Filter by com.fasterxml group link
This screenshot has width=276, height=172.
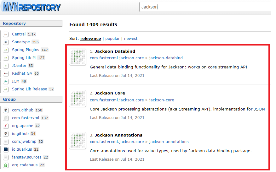click(26, 118)
